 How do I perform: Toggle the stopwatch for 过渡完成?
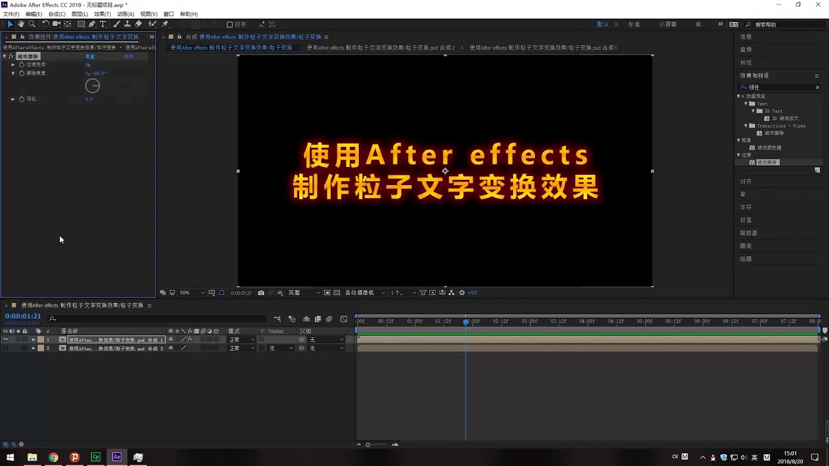[21, 65]
